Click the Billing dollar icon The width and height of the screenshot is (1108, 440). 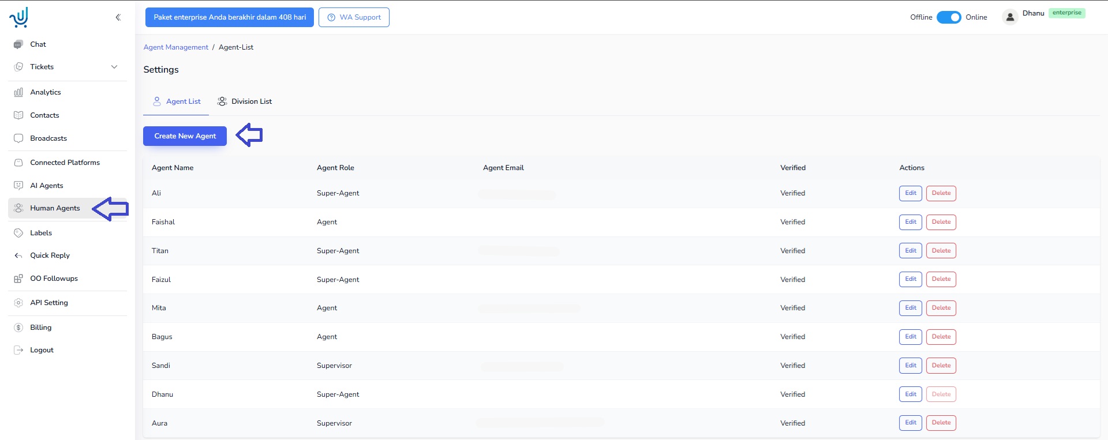pos(18,328)
